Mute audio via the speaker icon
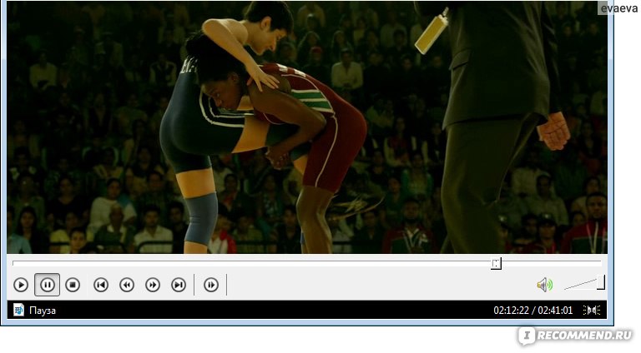This screenshot has height=353, width=641. (544, 285)
